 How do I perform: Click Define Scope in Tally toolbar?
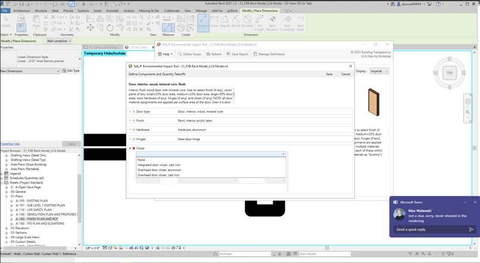tap(189, 54)
